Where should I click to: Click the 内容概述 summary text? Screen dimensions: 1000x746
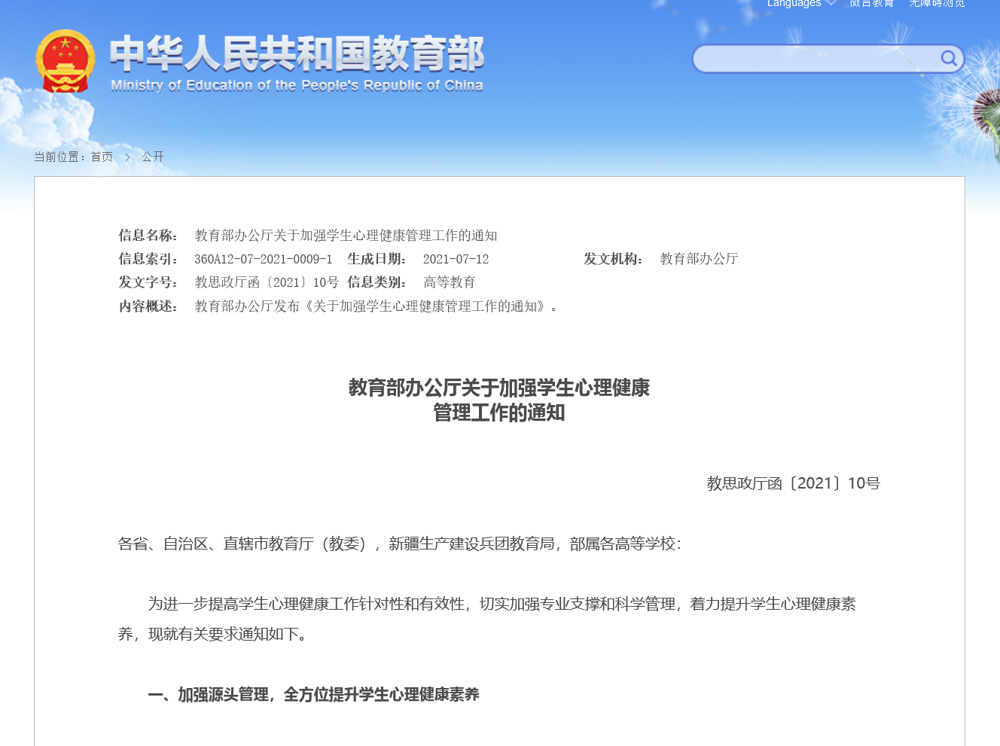click(x=377, y=306)
